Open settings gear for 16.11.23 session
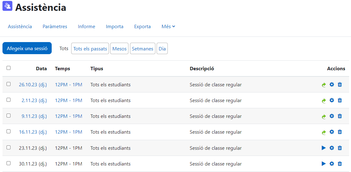 tap(332, 132)
